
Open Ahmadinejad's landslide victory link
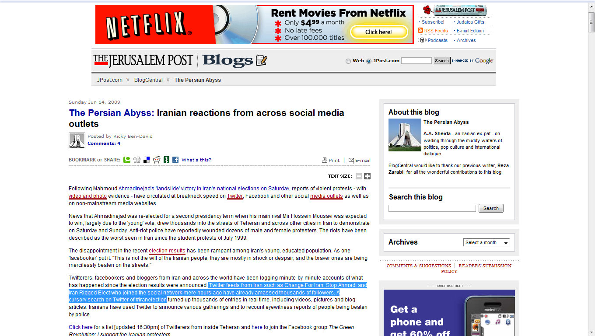tap(204, 189)
